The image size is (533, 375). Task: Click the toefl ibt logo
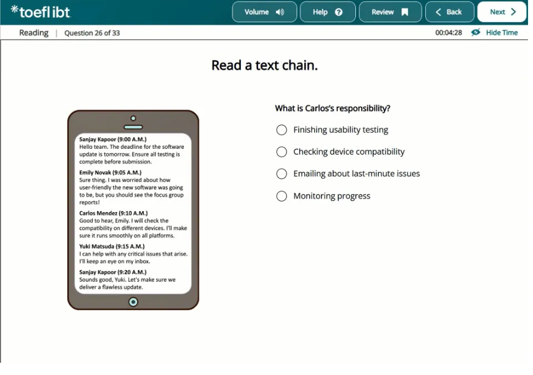[x=41, y=12]
